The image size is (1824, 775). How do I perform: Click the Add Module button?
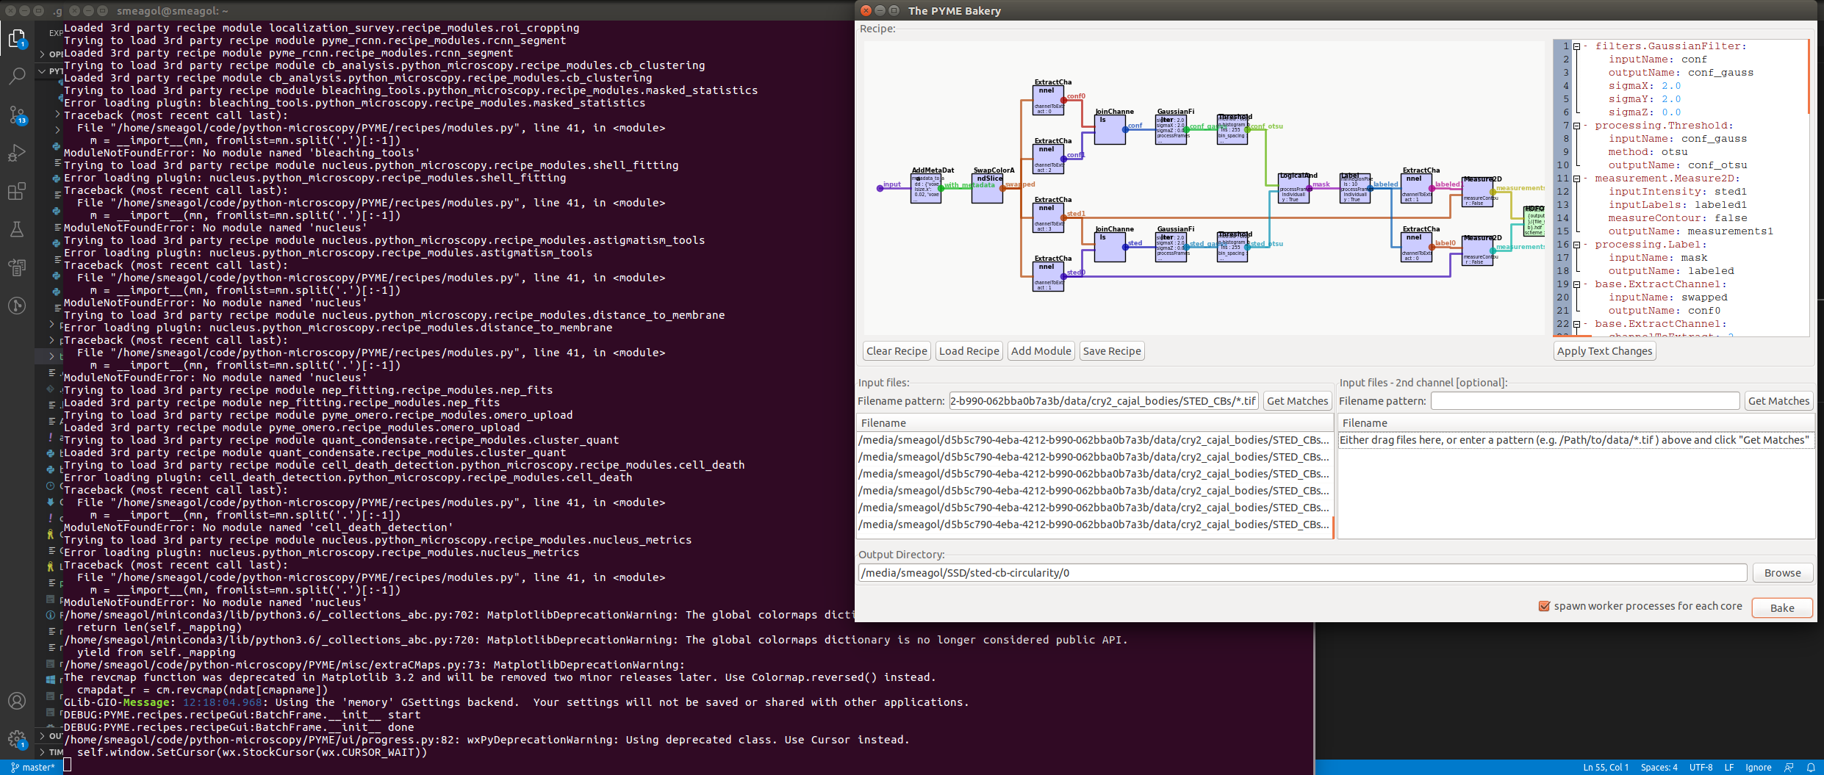(x=1041, y=350)
